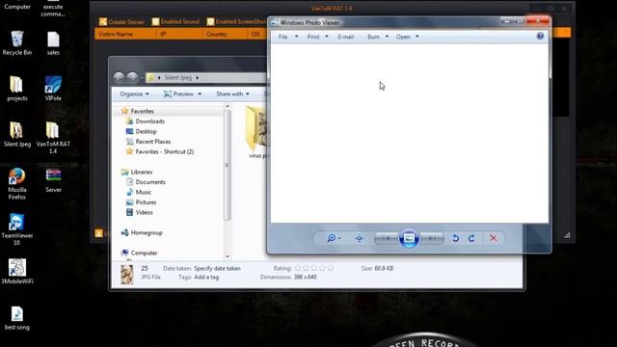Open the File menu in Photo Viewer
The height and width of the screenshot is (347, 617).
pos(287,37)
